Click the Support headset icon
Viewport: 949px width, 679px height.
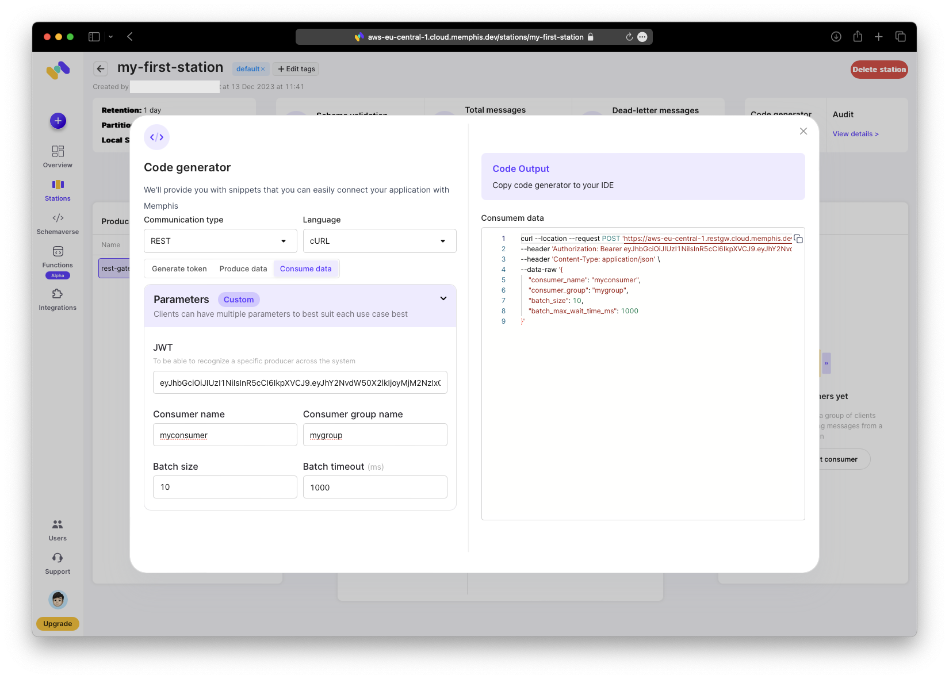[x=58, y=558]
